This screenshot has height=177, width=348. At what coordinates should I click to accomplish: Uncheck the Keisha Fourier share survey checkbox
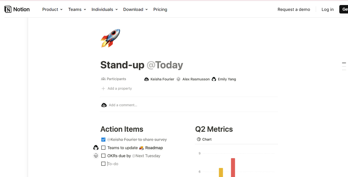point(103,140)
